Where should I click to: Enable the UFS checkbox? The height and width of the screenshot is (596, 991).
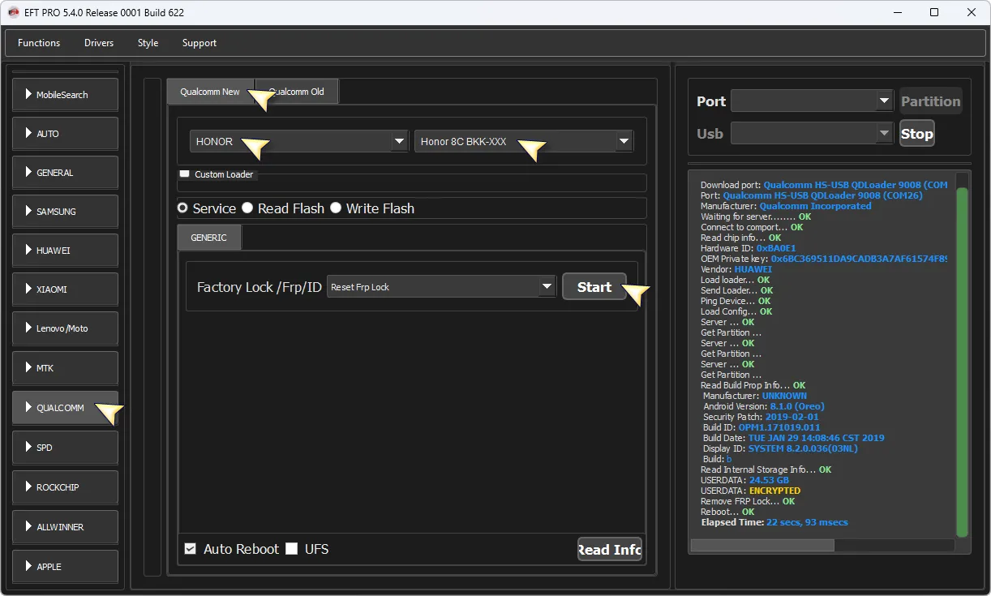[292, 549]
